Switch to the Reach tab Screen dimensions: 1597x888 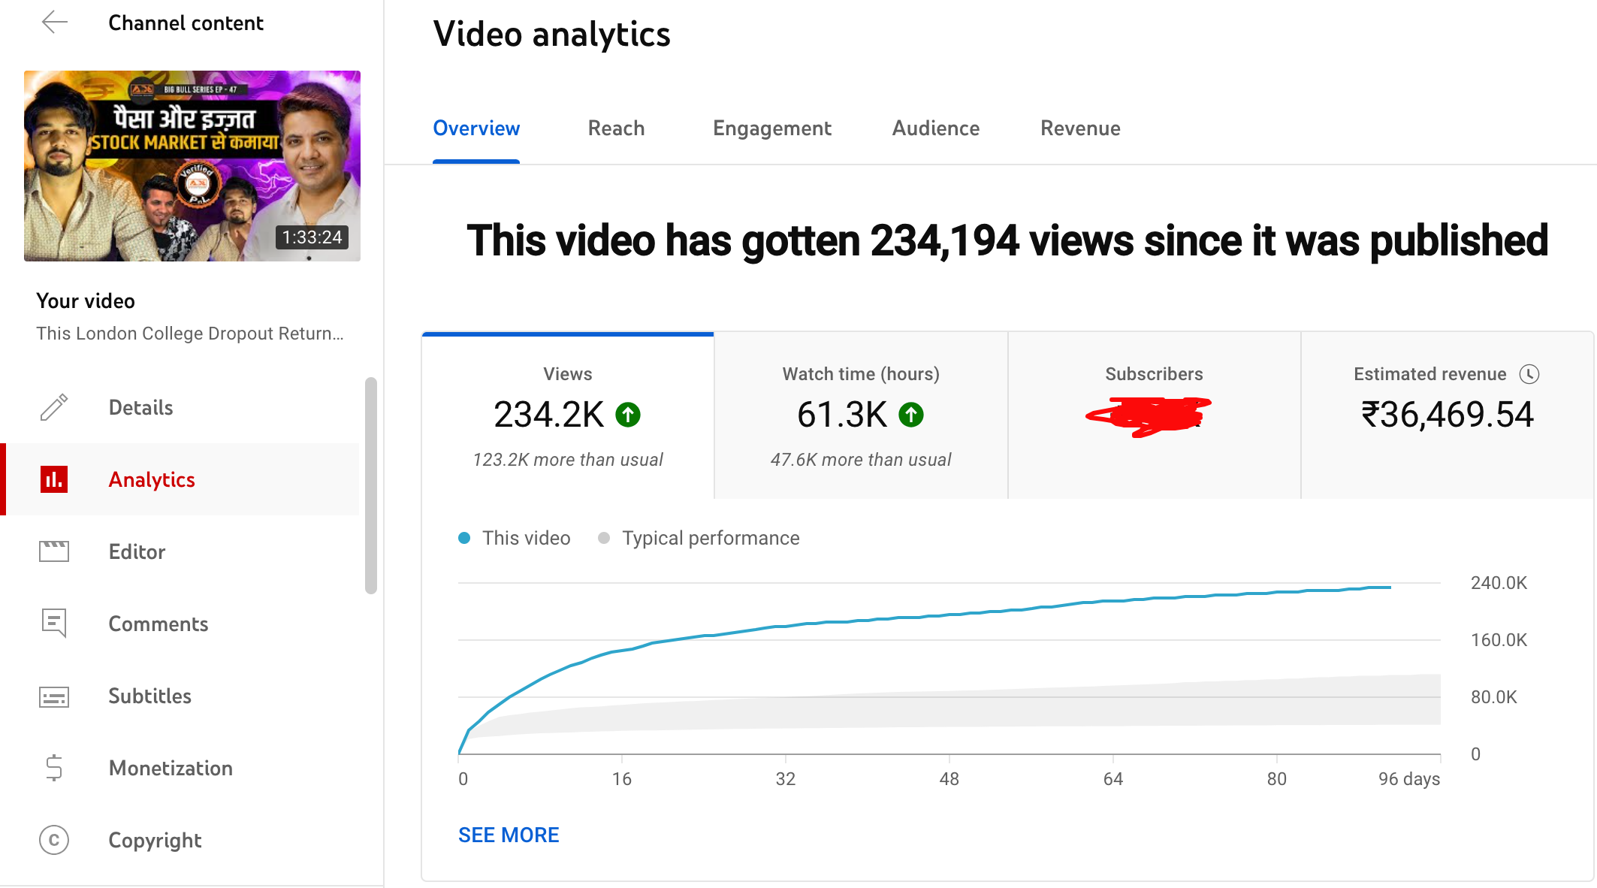[x=616, y=128]
